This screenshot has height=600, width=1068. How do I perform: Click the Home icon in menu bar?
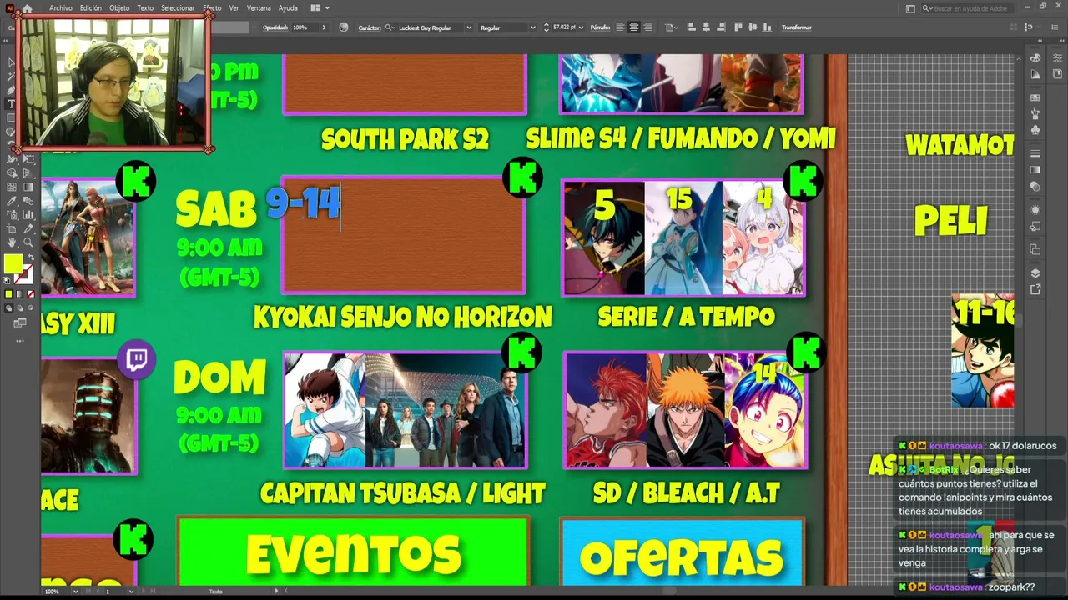tap(27, 8)
